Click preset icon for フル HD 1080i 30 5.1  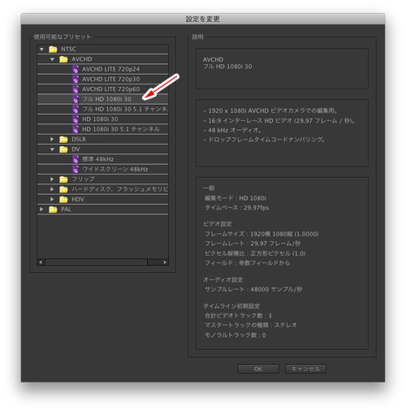[x=76, y=110]
